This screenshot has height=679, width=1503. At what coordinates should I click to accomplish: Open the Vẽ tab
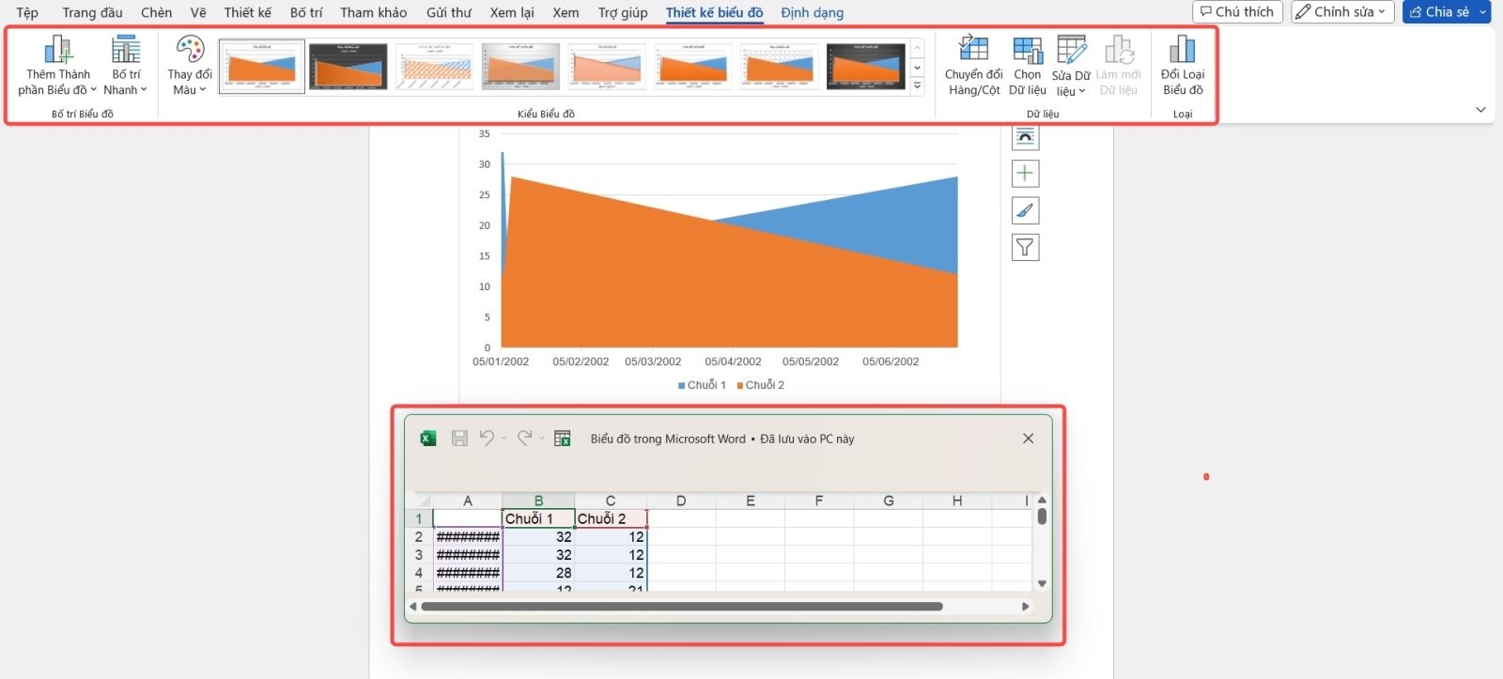tap(198, 12)
